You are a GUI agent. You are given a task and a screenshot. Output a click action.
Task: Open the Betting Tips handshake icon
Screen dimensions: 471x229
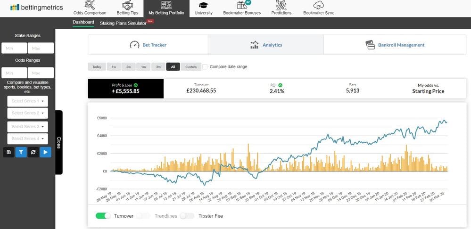pos(127,5)
